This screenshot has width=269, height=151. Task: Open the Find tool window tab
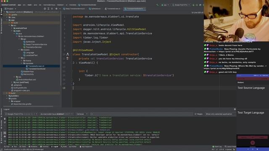point(7,147)
